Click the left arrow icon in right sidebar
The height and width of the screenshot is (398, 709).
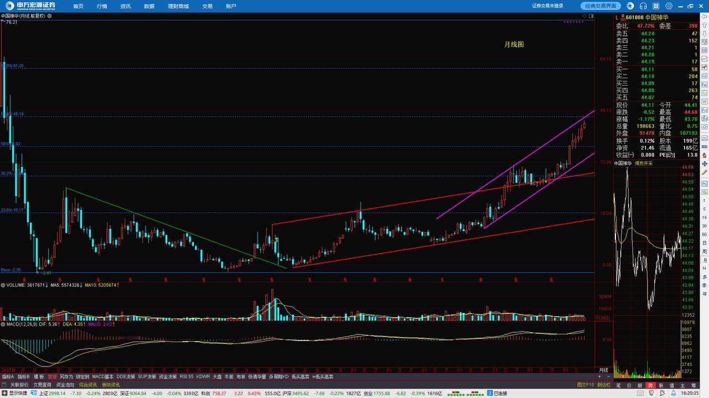704,17
